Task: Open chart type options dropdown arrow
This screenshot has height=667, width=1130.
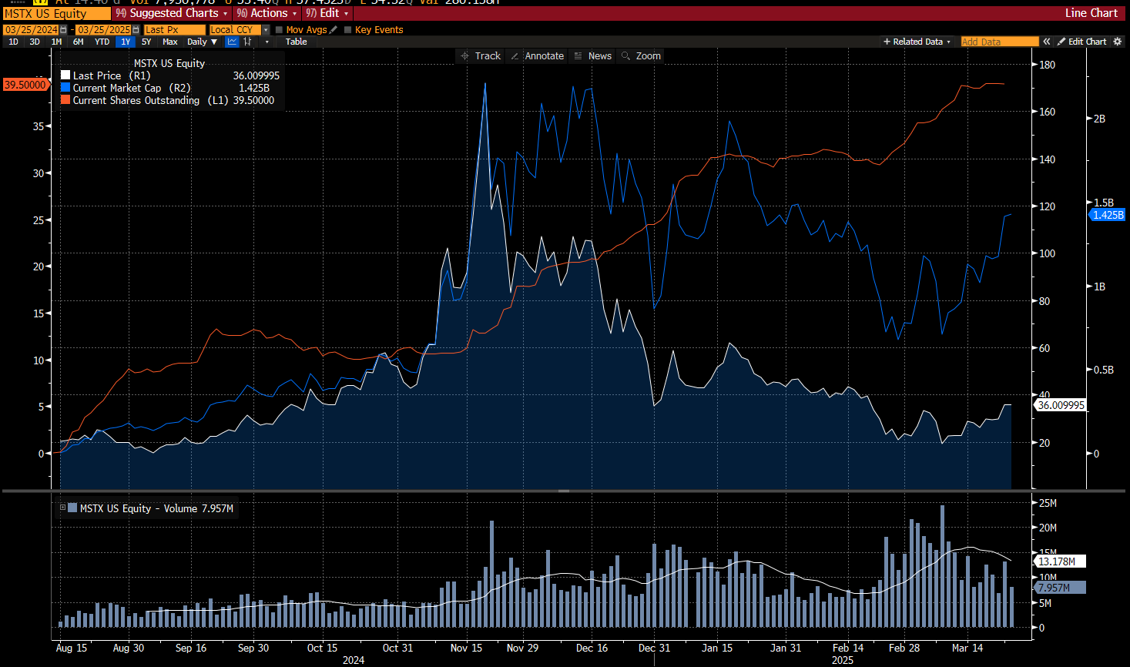Action: (x=267, y=42)
